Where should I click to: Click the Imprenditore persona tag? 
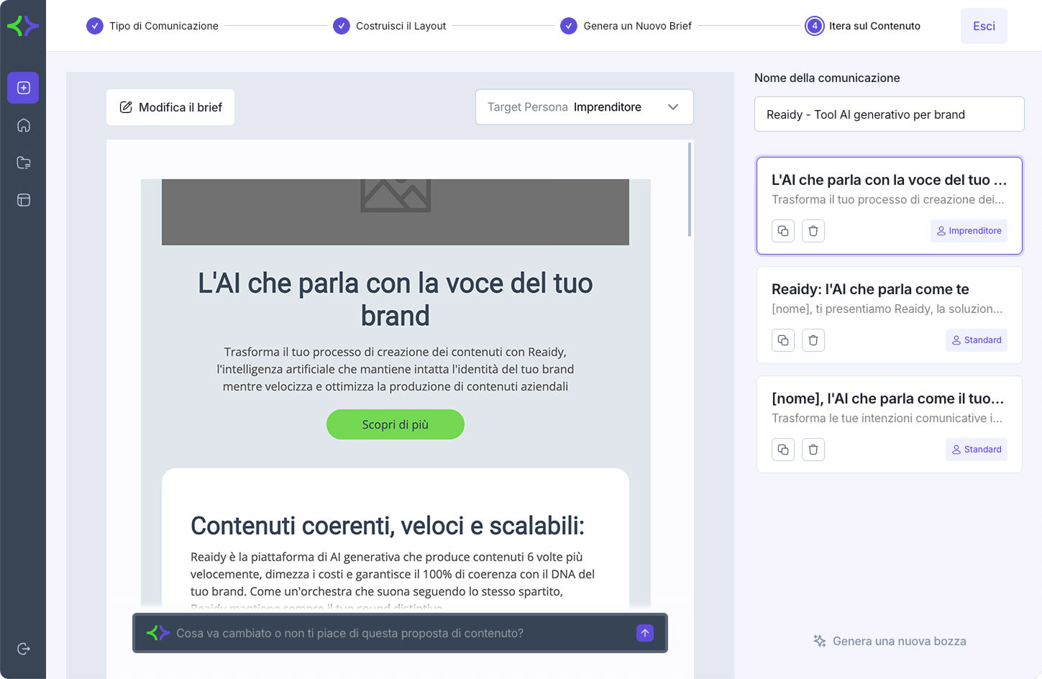click(x=969, y=231)
